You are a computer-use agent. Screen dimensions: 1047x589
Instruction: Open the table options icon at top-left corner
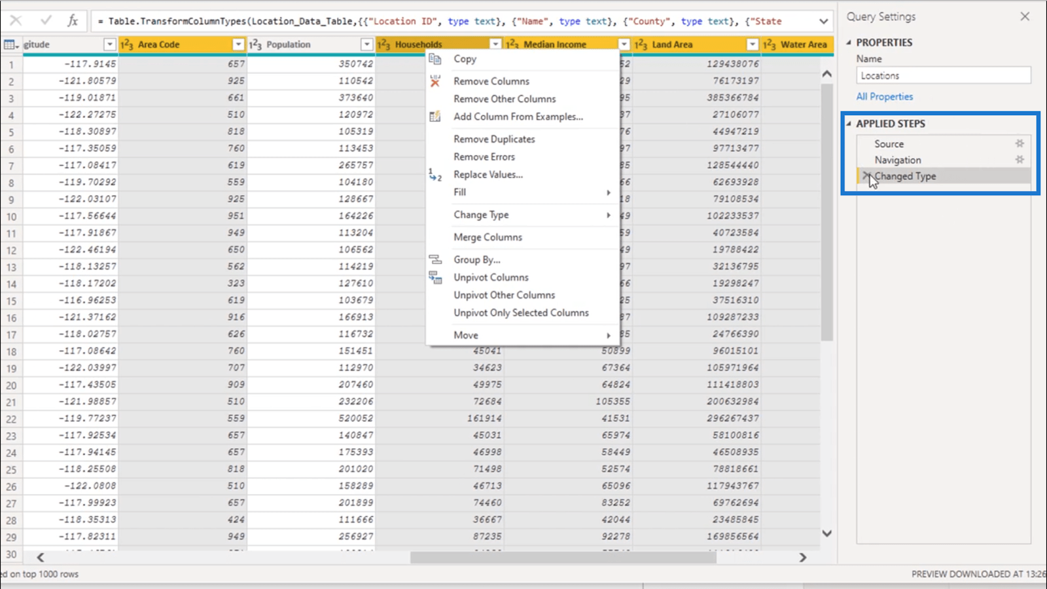[11, 45]
